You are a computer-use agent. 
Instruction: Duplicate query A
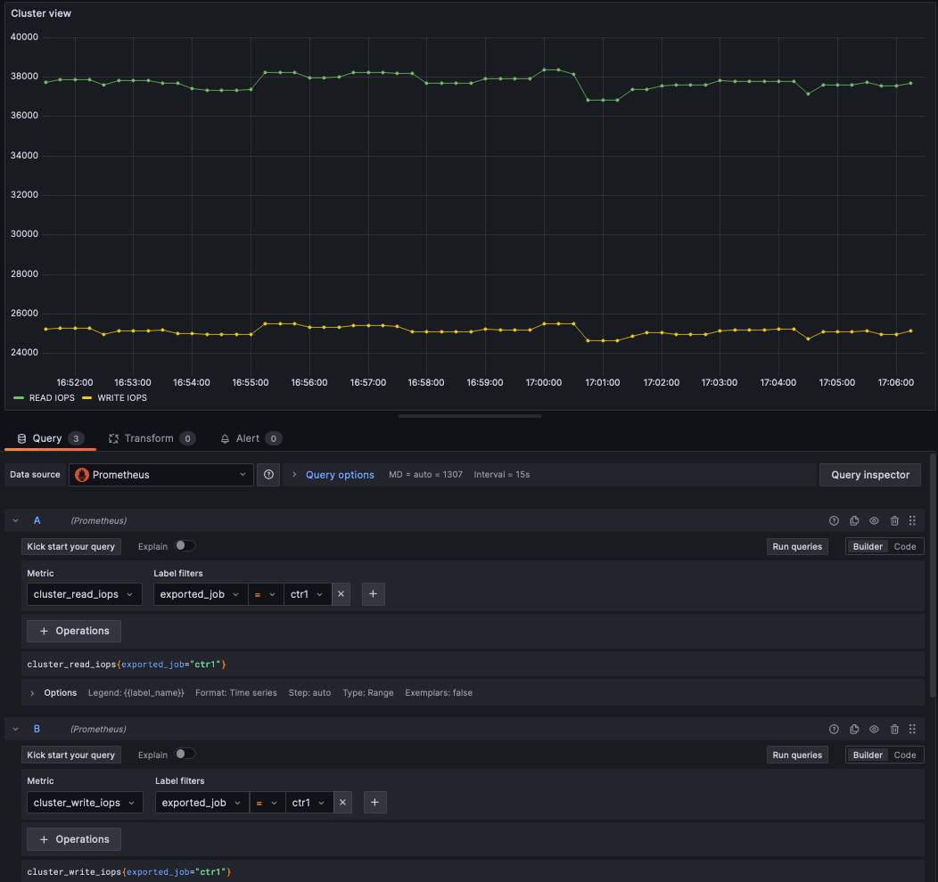(x=854, y=520)
